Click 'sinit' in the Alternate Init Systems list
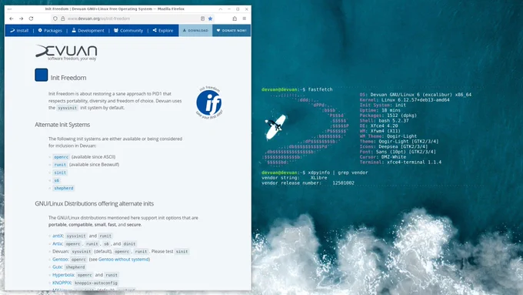 coord(60,173)
